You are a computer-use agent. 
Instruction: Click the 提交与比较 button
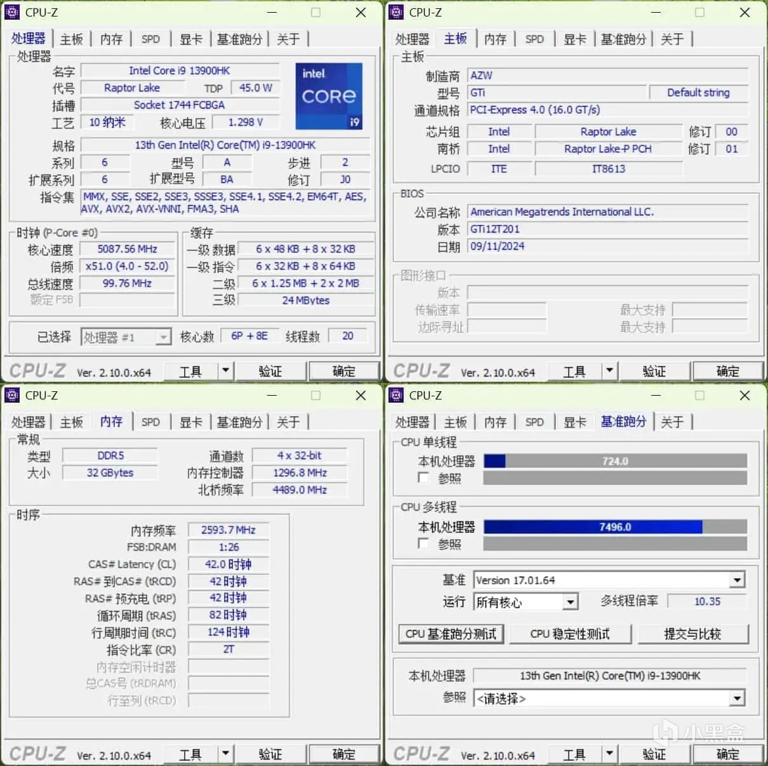point(692,634)
